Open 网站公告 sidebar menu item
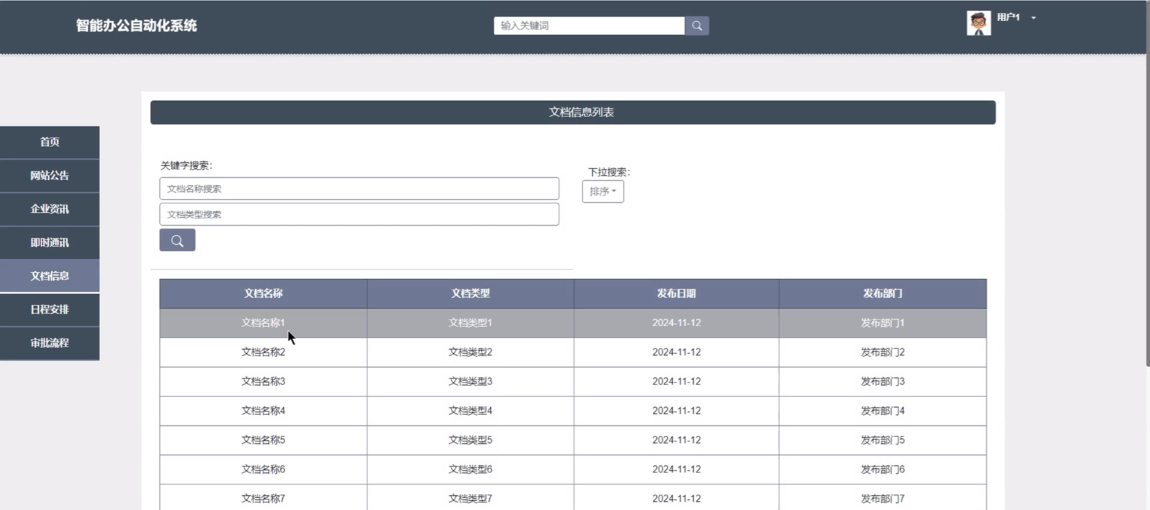Image resolution: width=1150 pixels, height=510 pixels. coord(49,175)
